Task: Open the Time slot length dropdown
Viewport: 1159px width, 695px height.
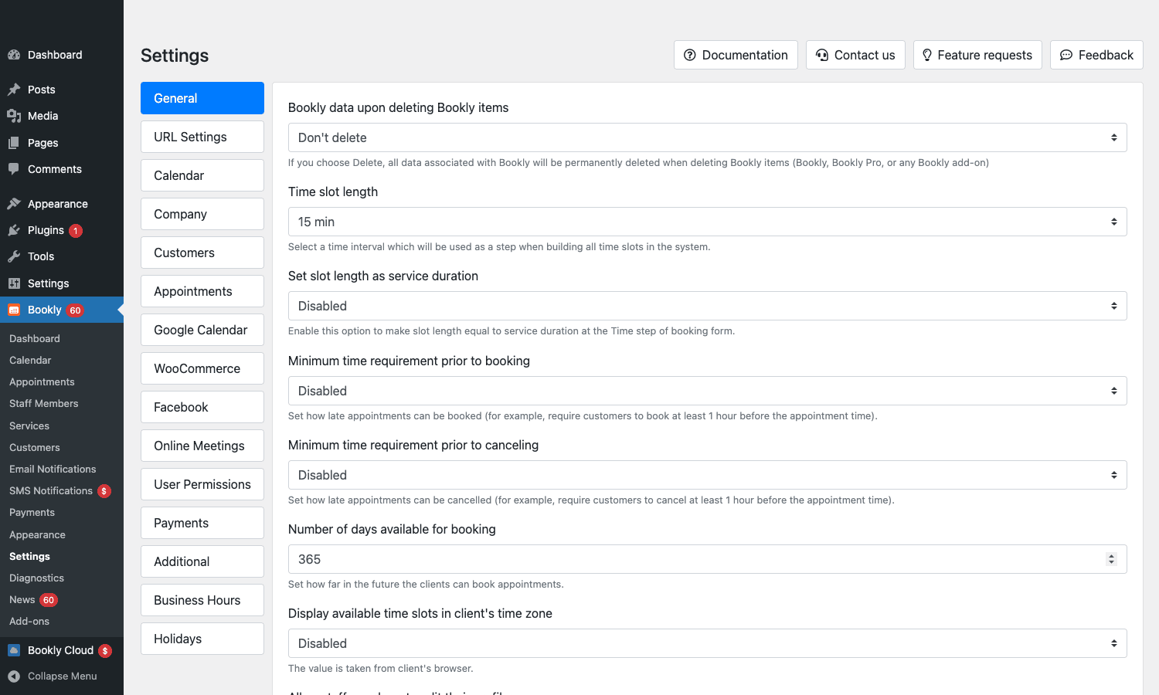Action: [x=707, y=222]
